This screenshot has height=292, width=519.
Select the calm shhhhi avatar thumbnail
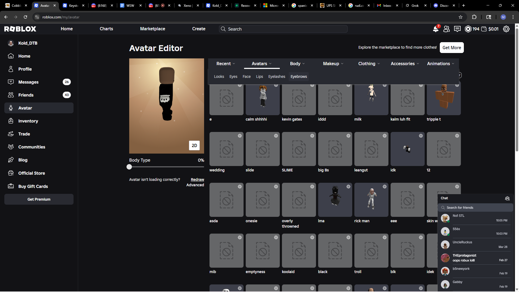pyautogui.click(x=263, y=98)
